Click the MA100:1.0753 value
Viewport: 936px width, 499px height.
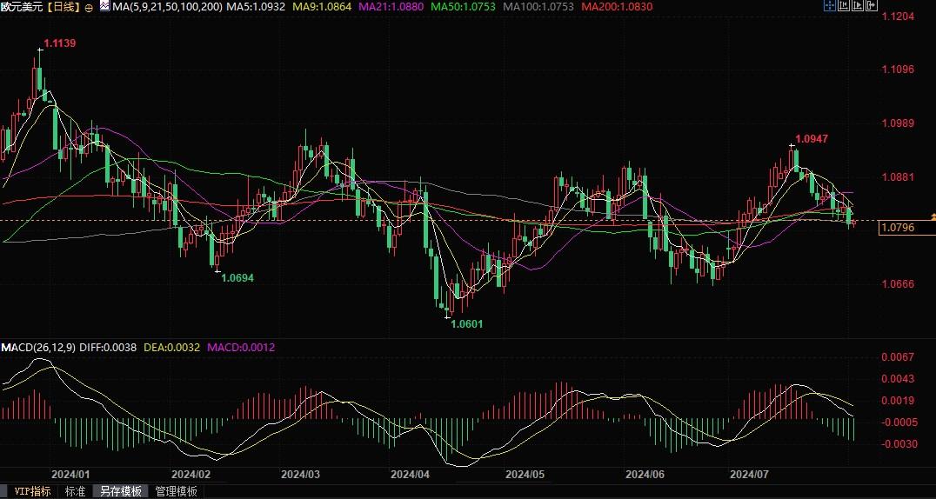538,7
